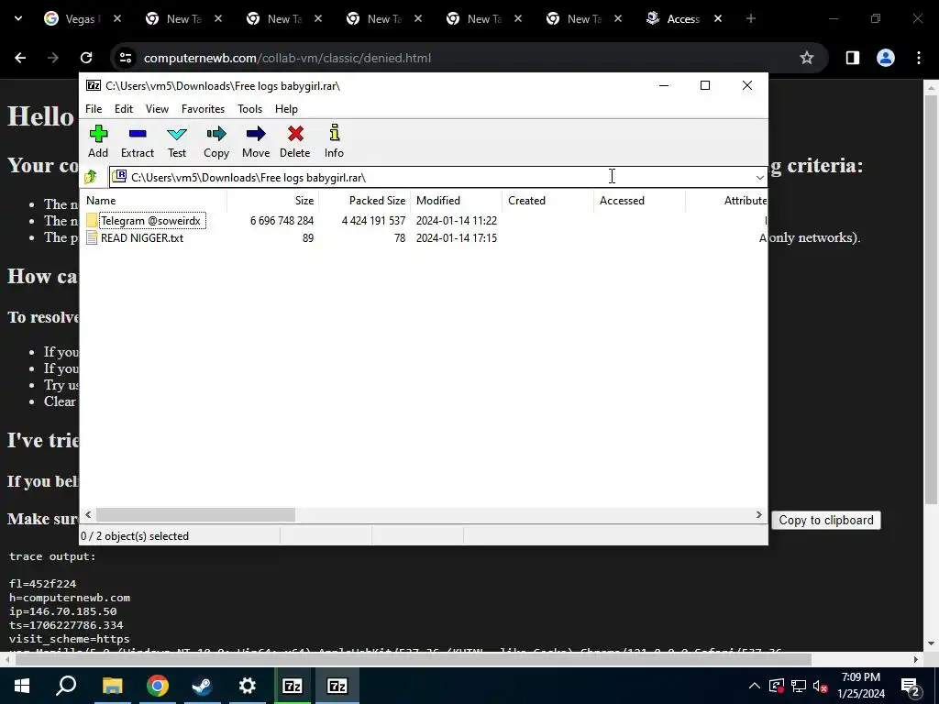
Task: Sort by Accessed column header
Action: tap(639, 201)
